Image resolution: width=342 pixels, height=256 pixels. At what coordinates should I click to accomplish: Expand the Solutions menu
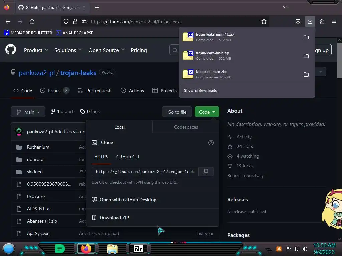point(68,50)
